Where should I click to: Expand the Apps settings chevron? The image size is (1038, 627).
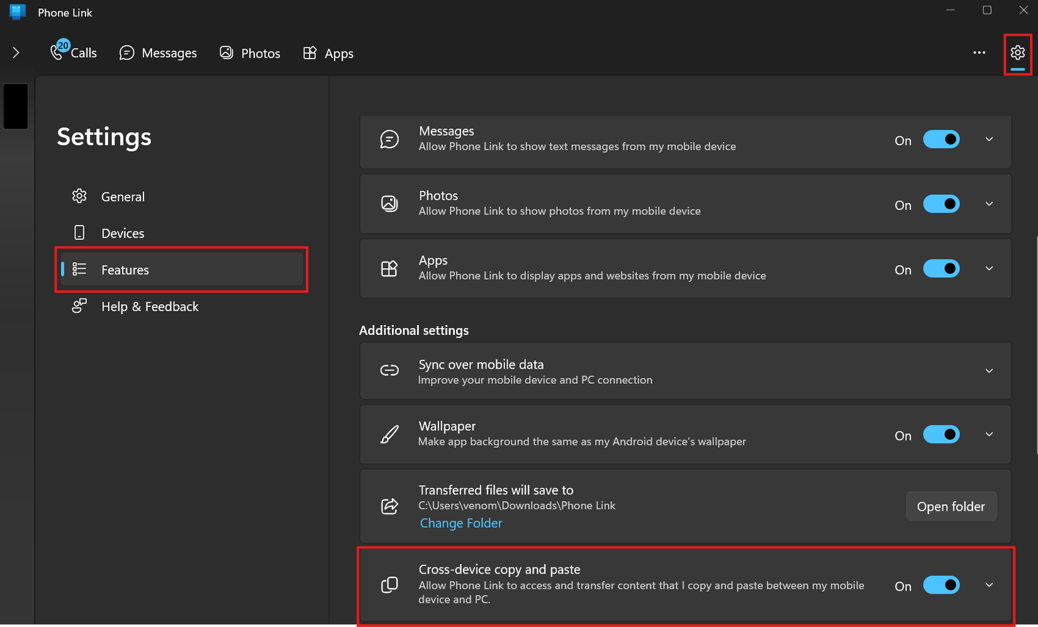pyautogui.click(x=989, y=268)
